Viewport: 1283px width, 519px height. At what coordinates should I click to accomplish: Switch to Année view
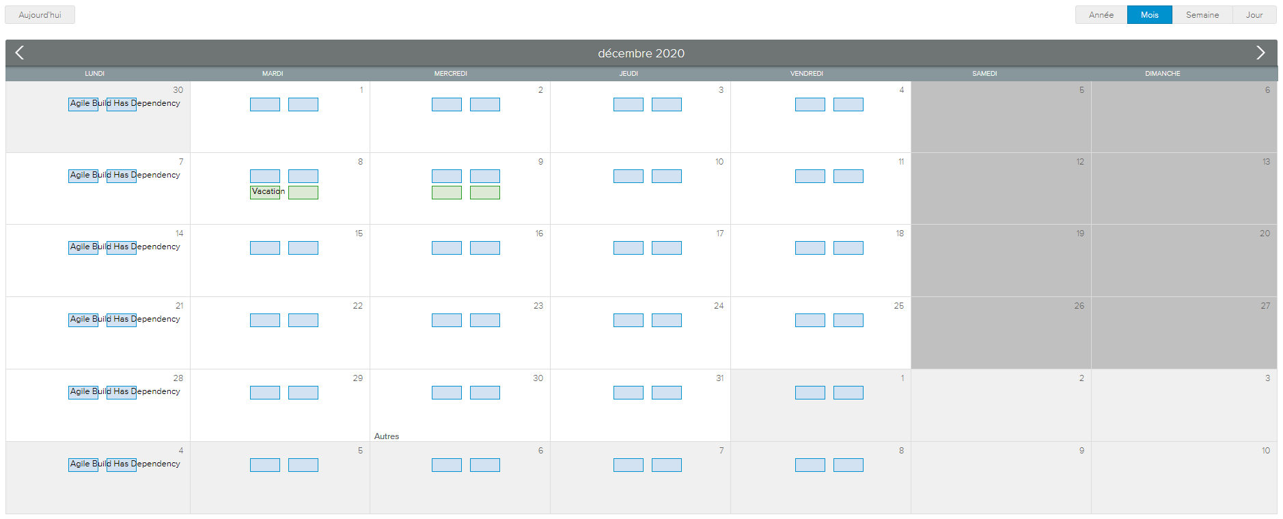pyautogui.click(x=1101, y=15)
